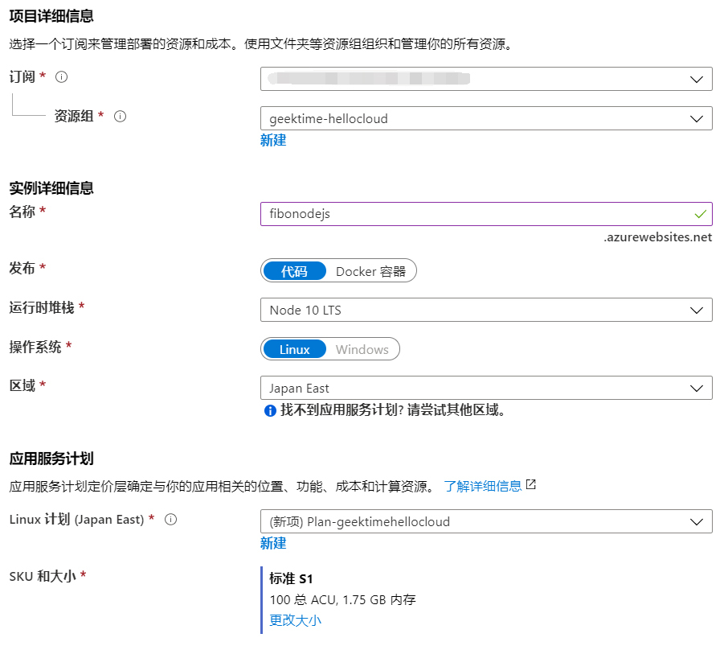Click the info icon next to 订阅
The width and height of the screenshot is (728, 646).
click(61, 77)
